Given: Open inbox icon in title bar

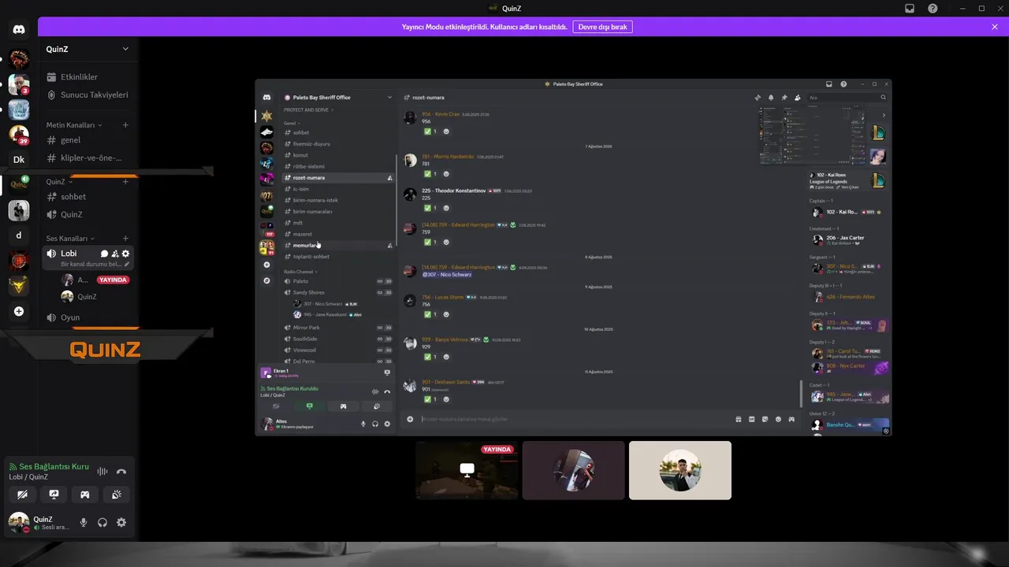Looking at the screenshot, I should click(x=910, y=9).
